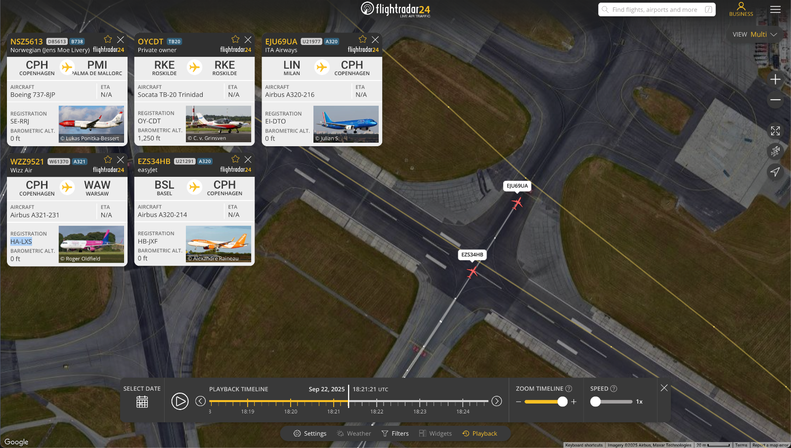Viewport: 791px width, 448px height.
Task: Close the OYCDT flight card
Action: click(x=248, y=40)
